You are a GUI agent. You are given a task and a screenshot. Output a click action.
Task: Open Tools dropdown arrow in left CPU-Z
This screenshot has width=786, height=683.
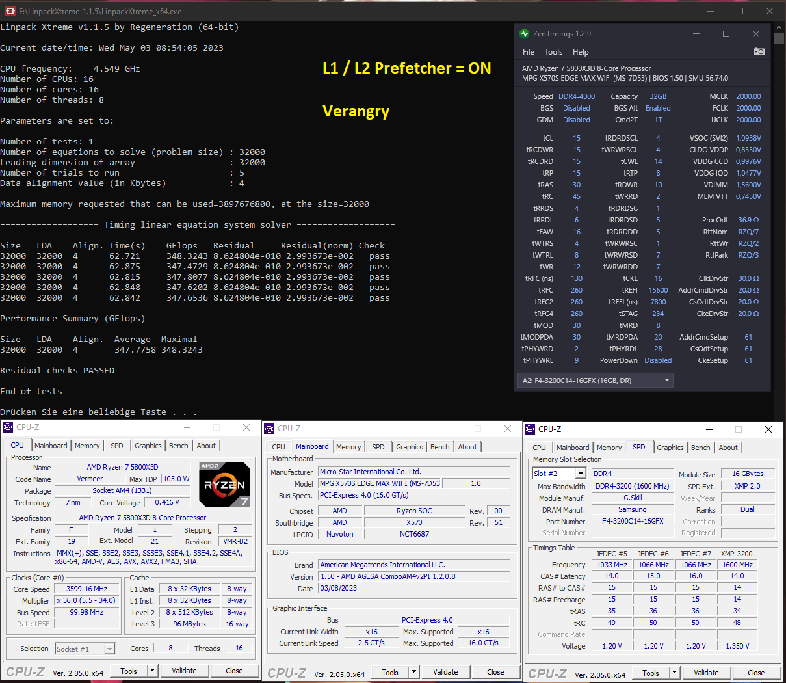[x=152, y=671]
